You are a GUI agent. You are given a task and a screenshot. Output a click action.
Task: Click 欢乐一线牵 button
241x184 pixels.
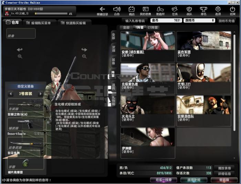[x=164, y=180]
